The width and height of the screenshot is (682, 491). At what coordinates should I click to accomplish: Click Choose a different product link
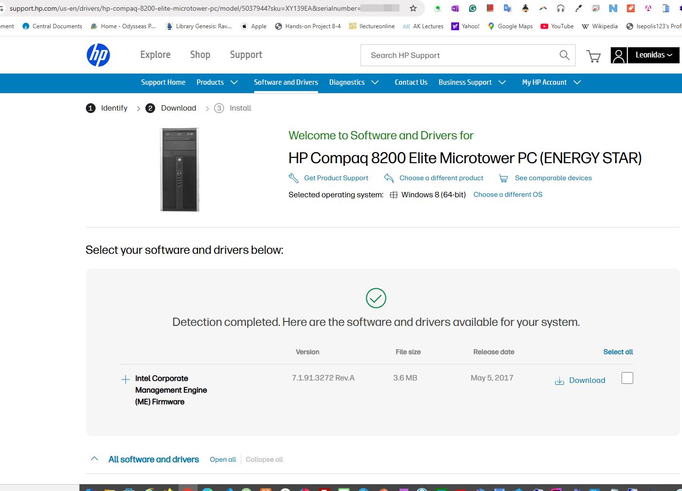(441, 178)
